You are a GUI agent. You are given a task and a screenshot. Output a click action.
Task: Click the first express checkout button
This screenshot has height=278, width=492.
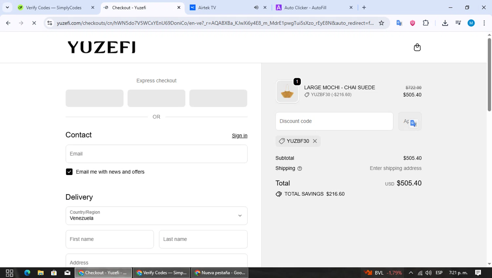click(94, 98)
